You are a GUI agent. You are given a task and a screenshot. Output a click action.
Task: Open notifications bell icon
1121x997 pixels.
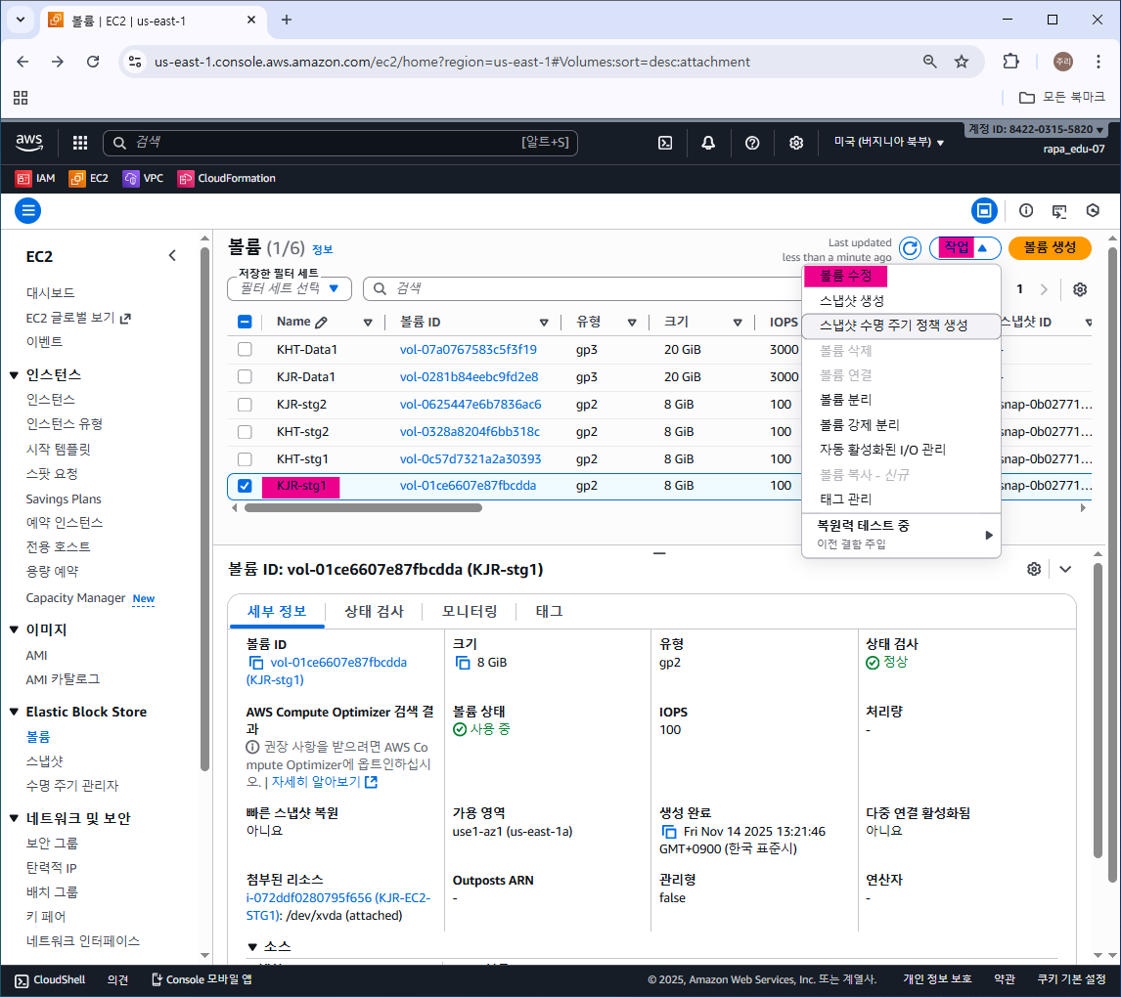[708, 143]
